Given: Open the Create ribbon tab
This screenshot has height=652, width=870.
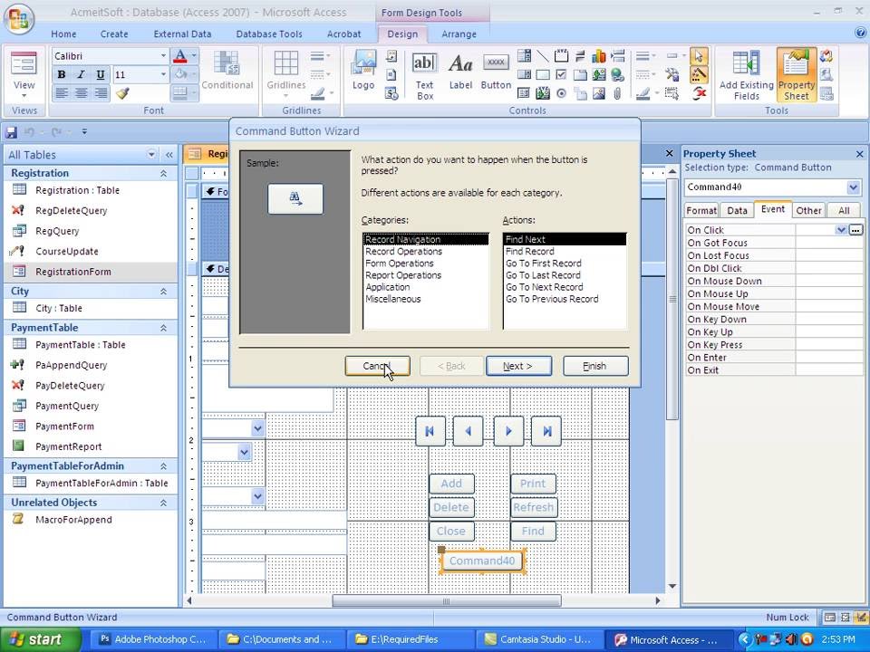Looking at the screenshot, I should coord(114,34).
